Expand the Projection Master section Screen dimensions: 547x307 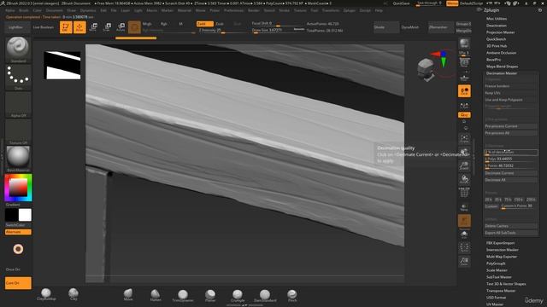[500, 32]
